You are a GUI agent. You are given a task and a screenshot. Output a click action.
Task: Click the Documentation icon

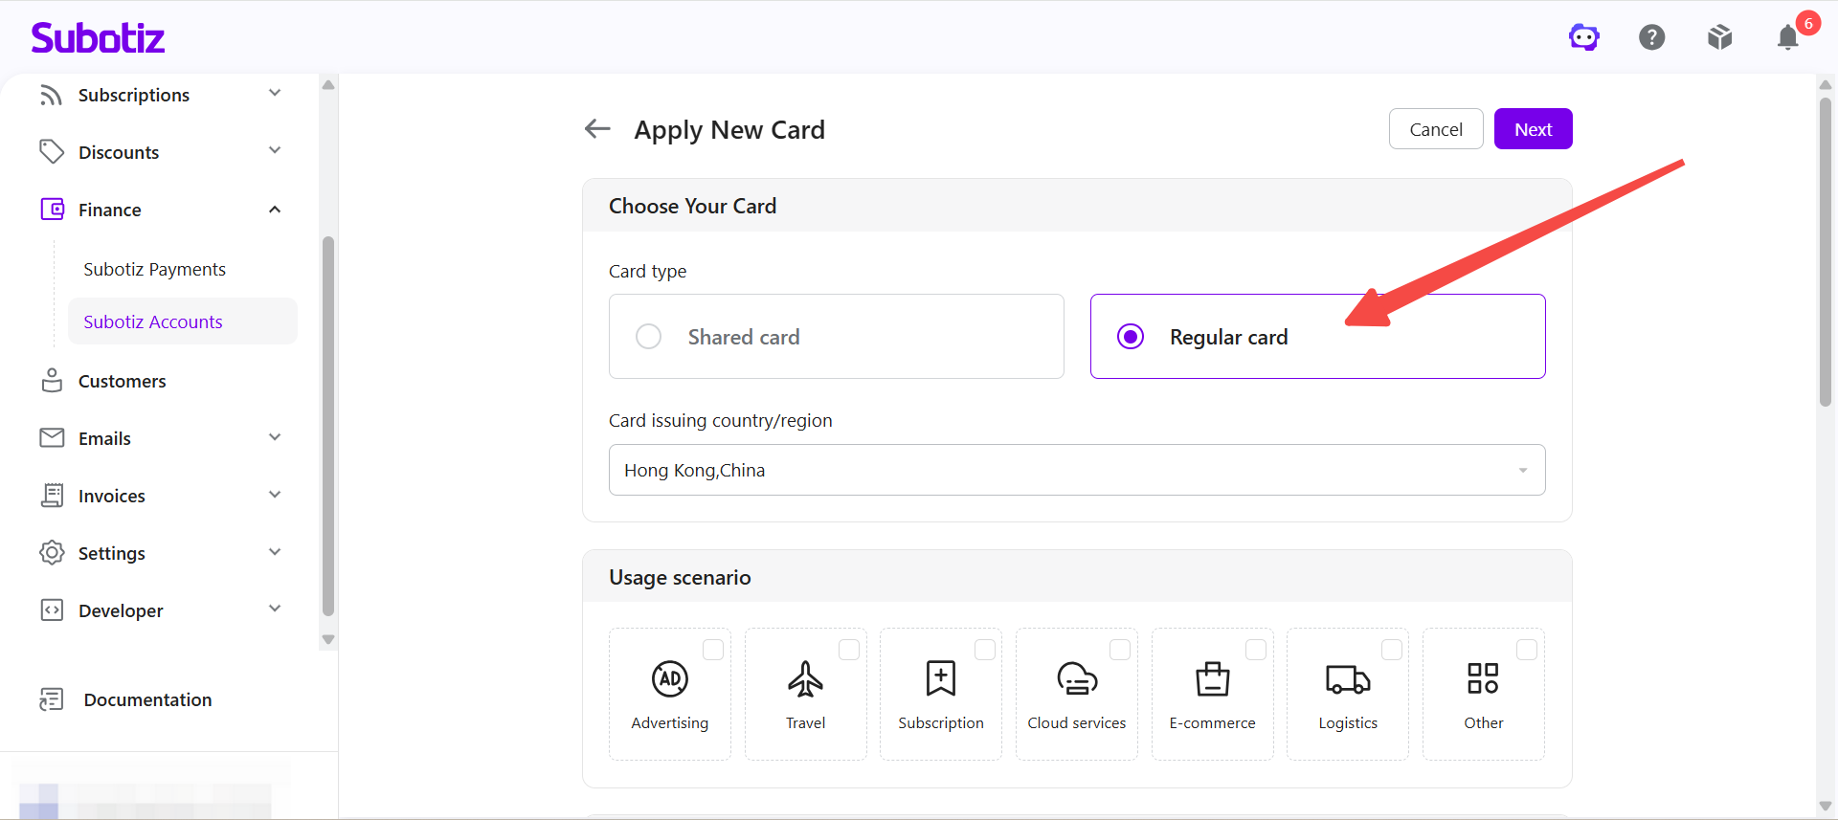click(52, 699)
